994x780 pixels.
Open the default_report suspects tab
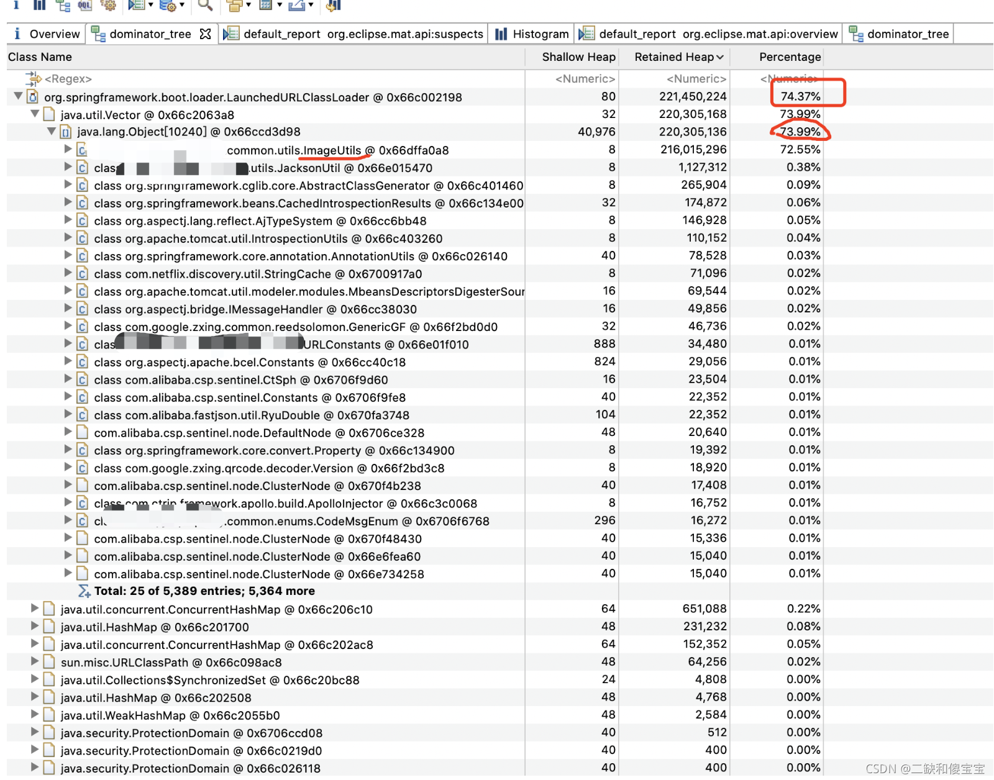coord(353,34)
